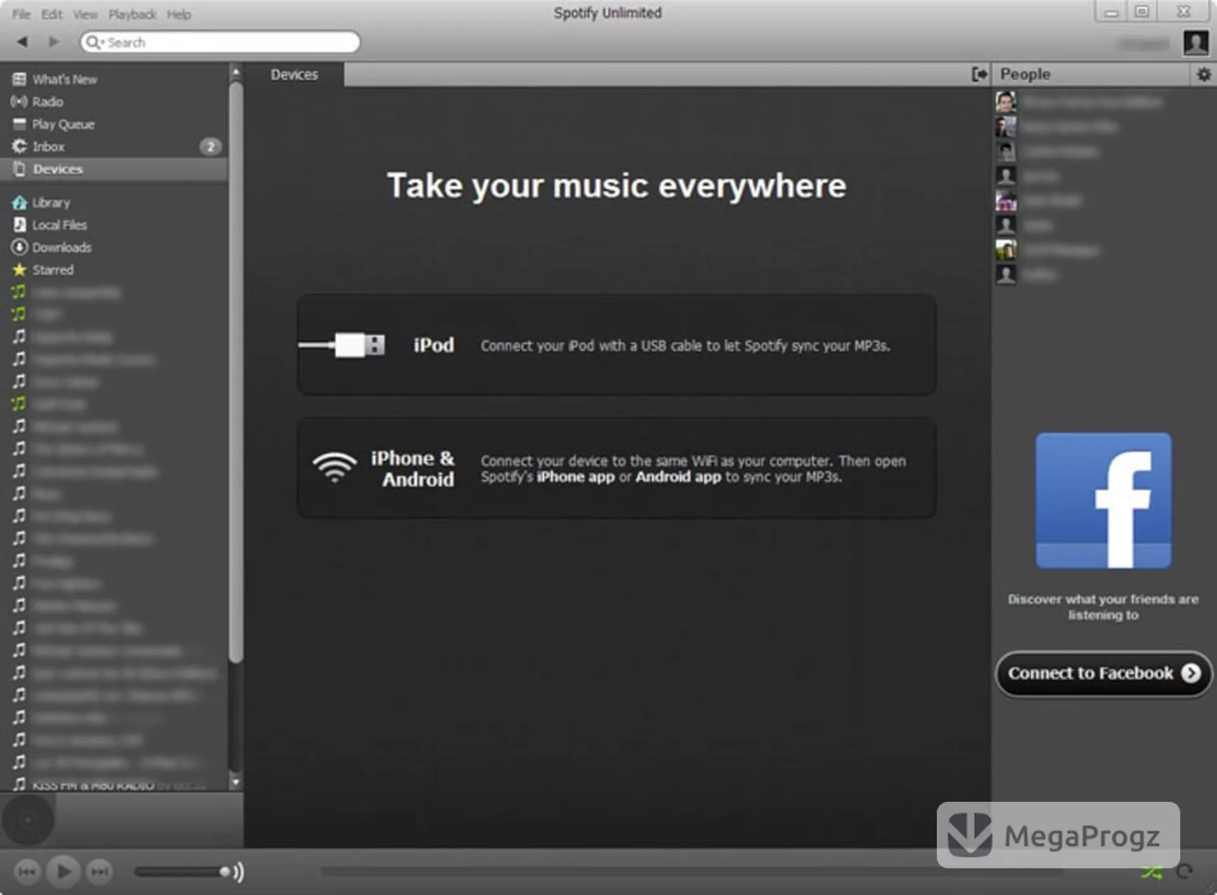The height and width of the screenshot is (895, 1217).
Task: Click Connect to Facebook button
Action: [1104, 673]
